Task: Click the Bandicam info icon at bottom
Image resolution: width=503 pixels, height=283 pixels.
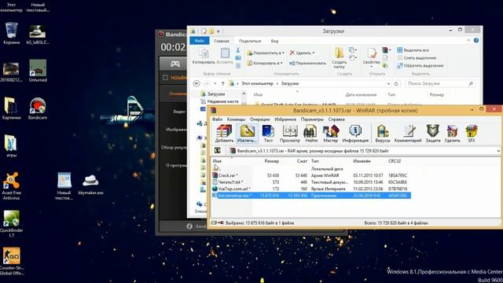Action: coord(189,226)
